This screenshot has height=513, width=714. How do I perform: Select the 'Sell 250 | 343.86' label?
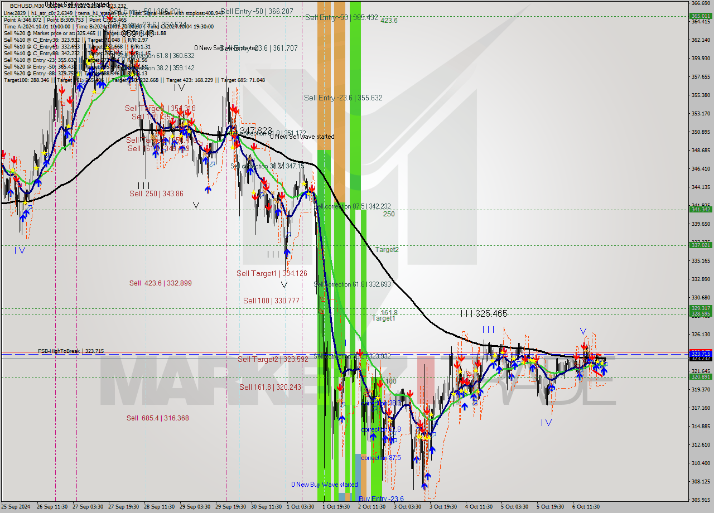[156, 193]
